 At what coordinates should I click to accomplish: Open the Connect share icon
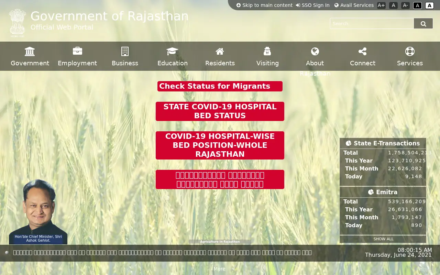coord(362,51)
